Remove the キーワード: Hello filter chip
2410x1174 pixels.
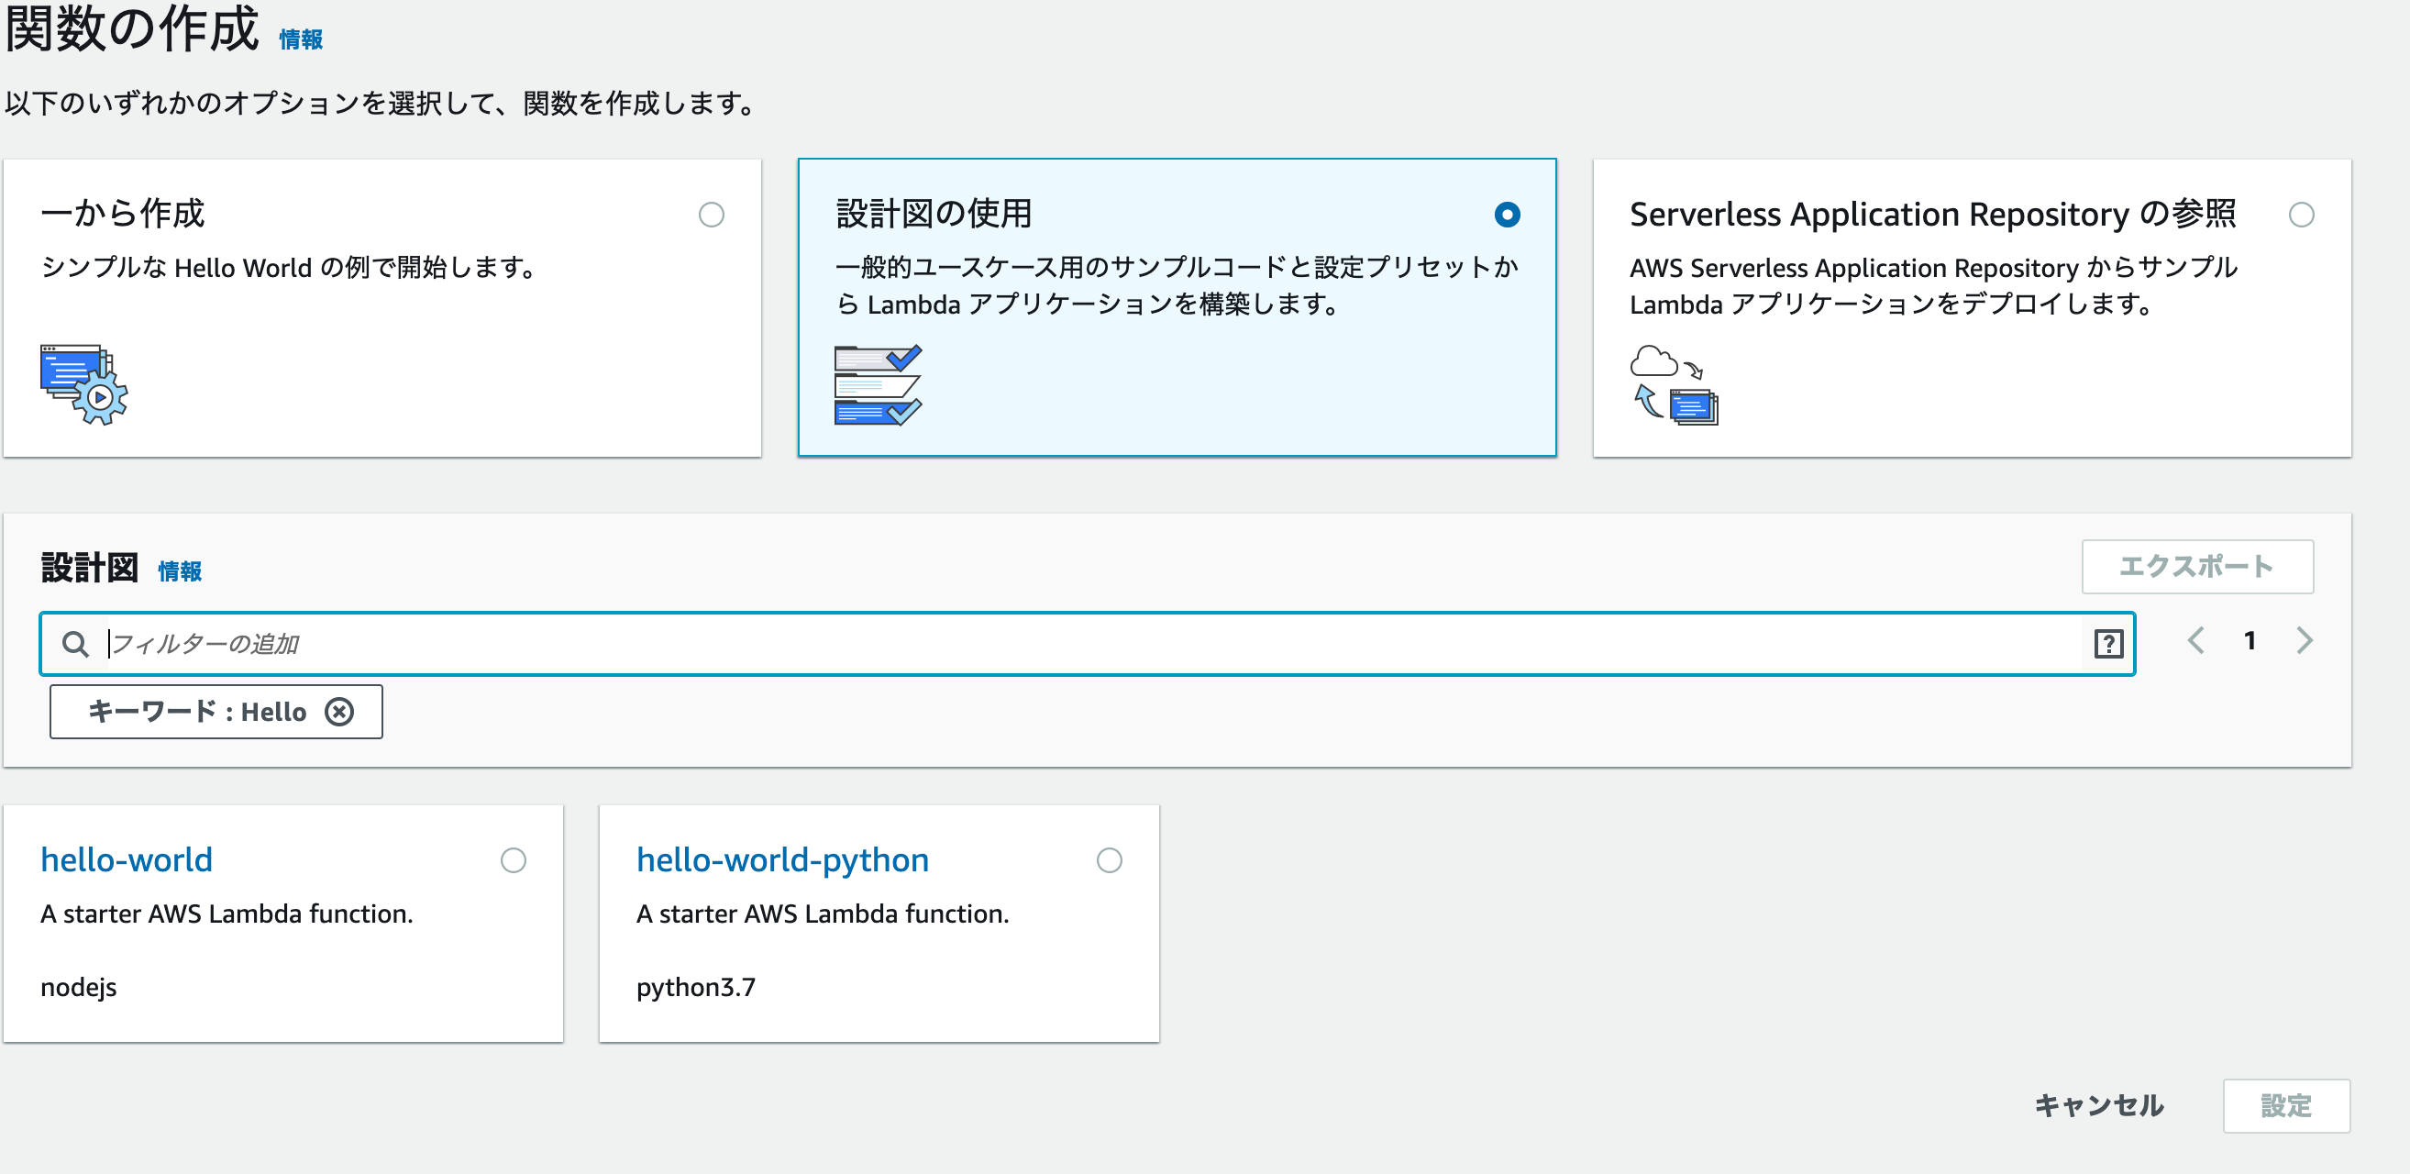pyautogui.click(x=338, y=712)
